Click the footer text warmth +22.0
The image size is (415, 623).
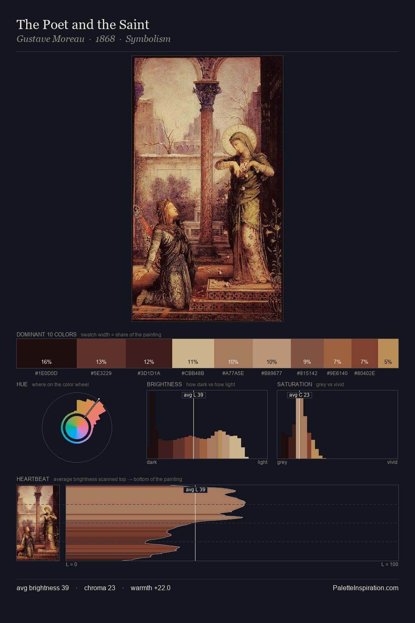click(x=151, y=588)
